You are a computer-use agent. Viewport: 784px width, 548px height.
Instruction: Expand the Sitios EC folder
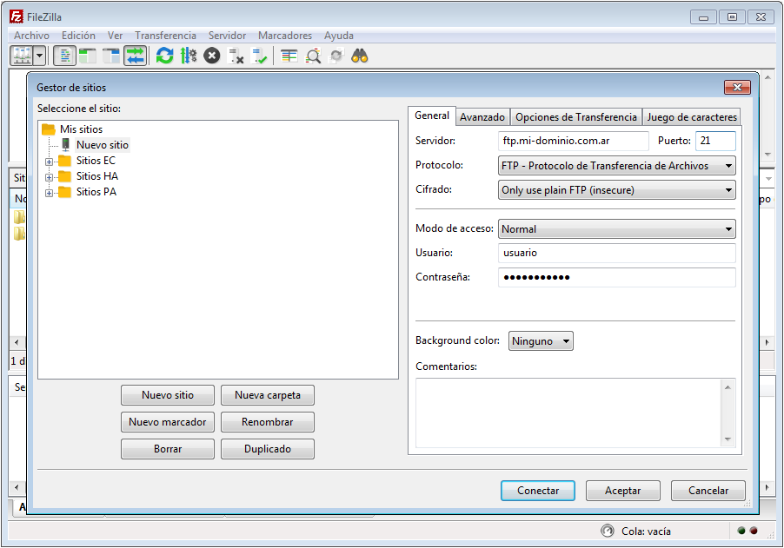49,162
